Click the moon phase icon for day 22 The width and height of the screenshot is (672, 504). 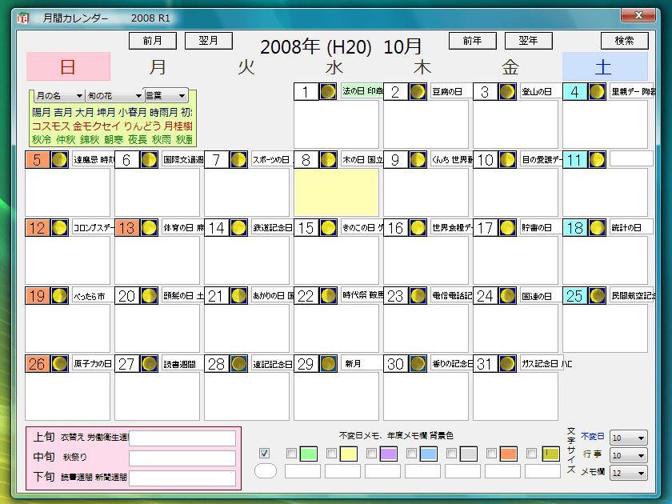pos(328,296)
